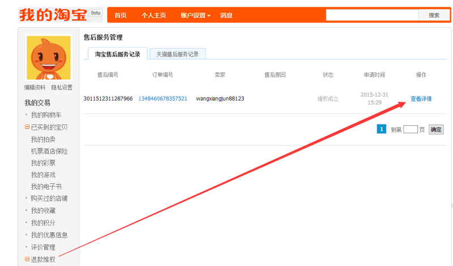
Task: Click the orange mascot avatar picture
Action: [49, 58]
